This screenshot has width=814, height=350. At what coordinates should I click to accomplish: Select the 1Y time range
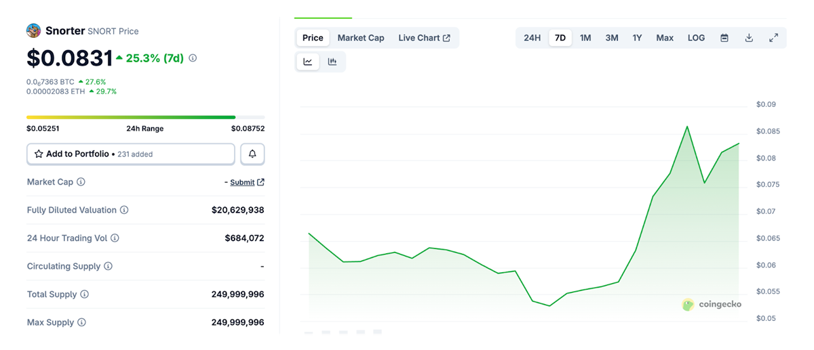[x=637, y=38]
